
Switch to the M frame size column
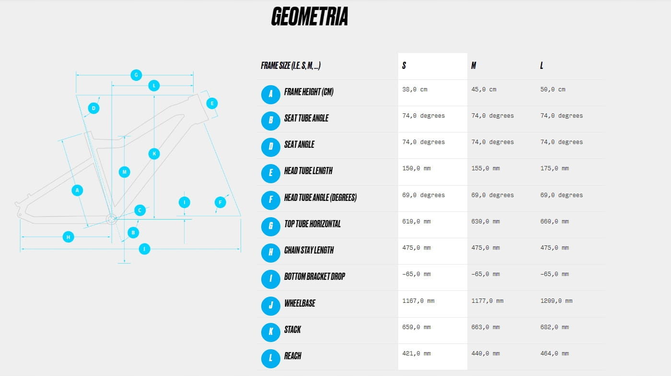click(x=474, y=66)
